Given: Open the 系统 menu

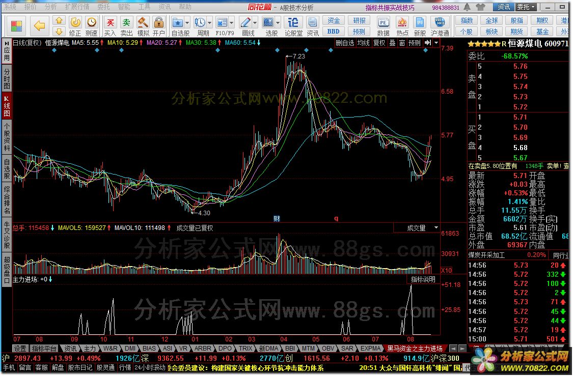Looking at the screenshot, I should click(10, 7).
